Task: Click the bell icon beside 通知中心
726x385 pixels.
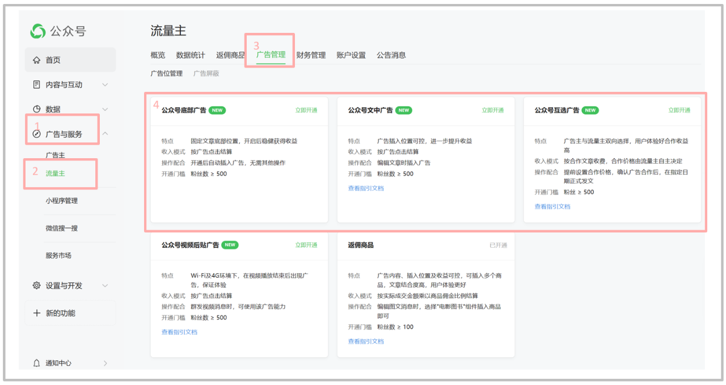Action: tap(37, 363)
